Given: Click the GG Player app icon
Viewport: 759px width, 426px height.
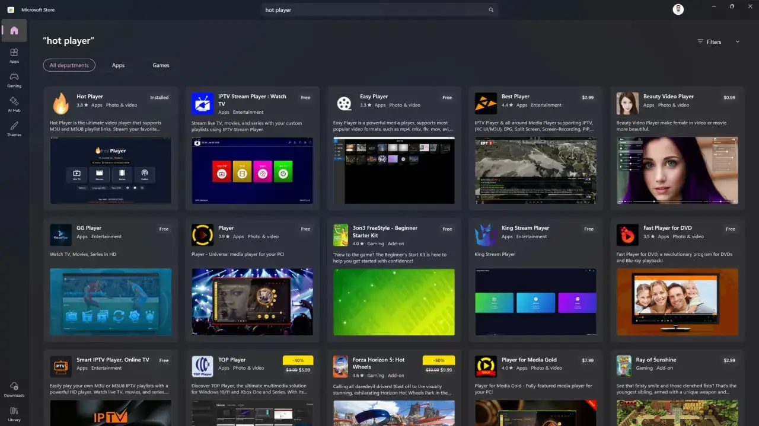Looking at the screenshot, I should coord(60,235).
